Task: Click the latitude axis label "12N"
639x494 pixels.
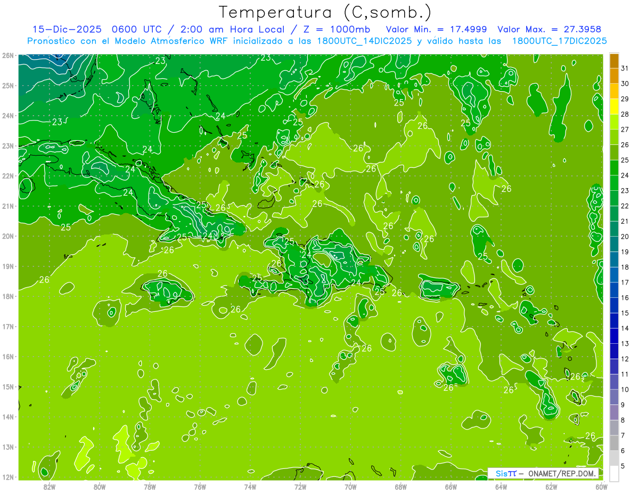Action: point(7,477)
